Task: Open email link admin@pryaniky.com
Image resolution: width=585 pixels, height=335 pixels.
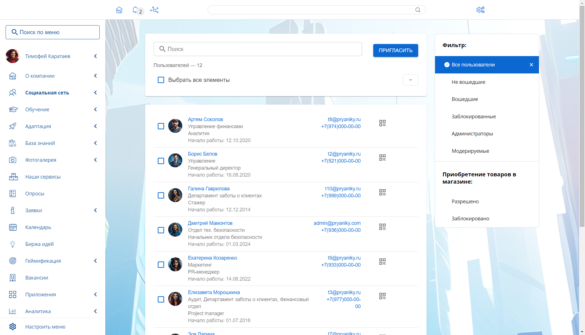Action: click(x=337, y=223)
